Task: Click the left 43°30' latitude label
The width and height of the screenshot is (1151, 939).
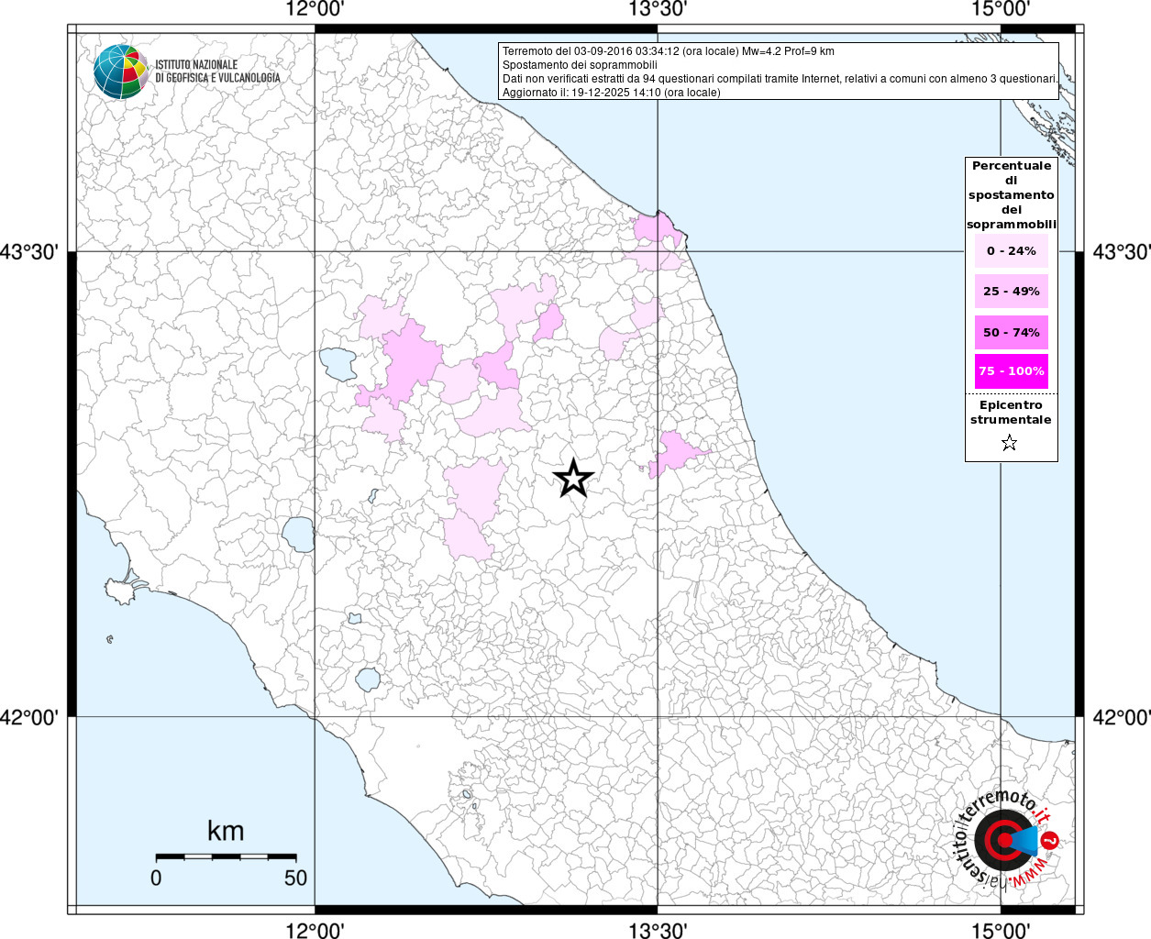Action: [29, 251]
